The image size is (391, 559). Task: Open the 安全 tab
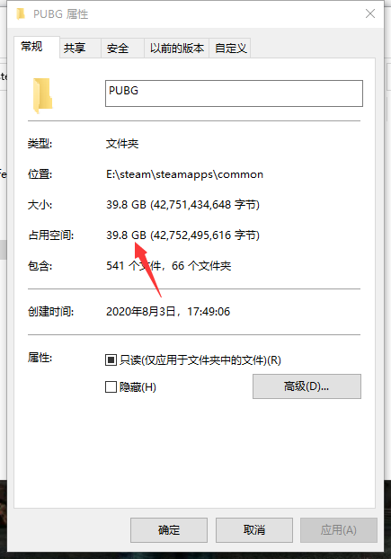click(x=122, y=48)
